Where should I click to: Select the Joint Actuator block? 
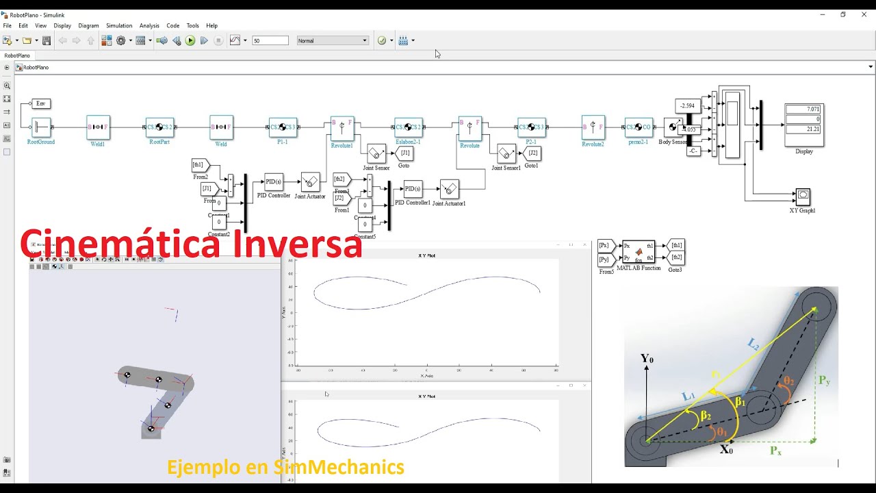pyautogui.click(x=311, y=182)
